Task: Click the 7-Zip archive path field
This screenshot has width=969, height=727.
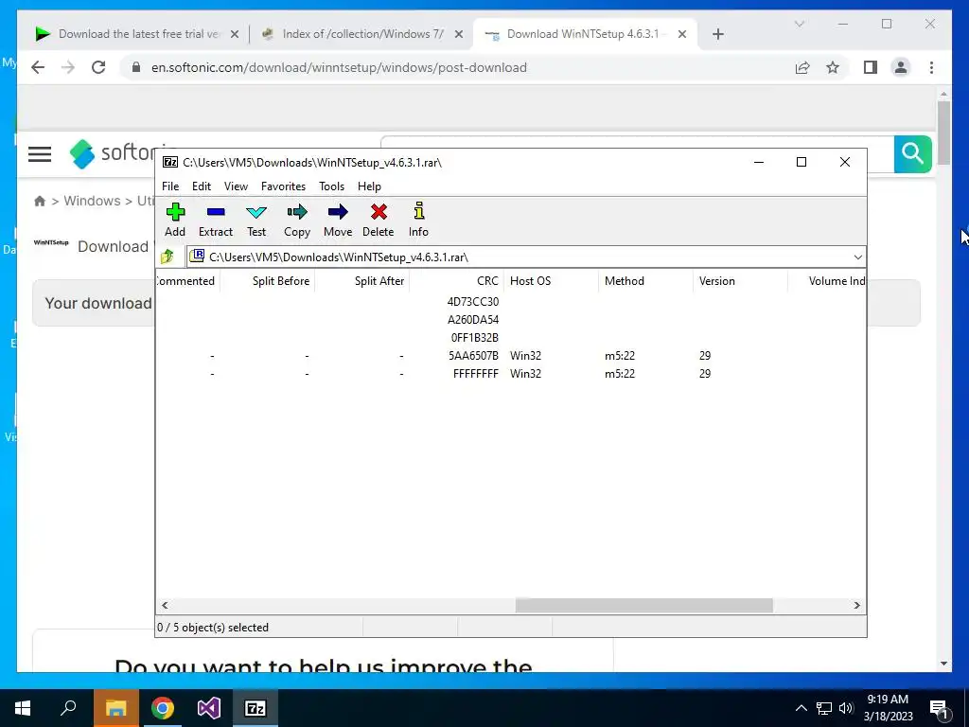Action: (x=520, y=257)
